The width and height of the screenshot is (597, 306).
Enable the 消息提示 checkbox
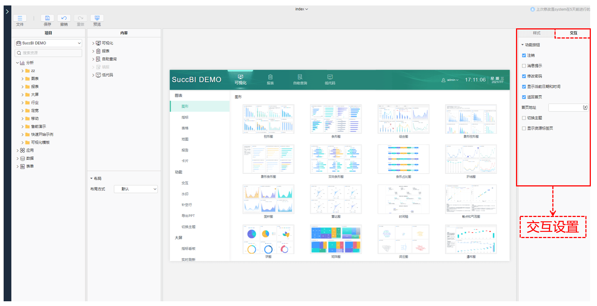524,66
